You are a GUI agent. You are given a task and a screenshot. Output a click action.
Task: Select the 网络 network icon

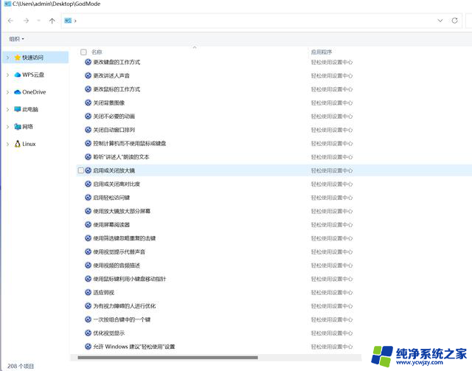click(x=18, y=126)
